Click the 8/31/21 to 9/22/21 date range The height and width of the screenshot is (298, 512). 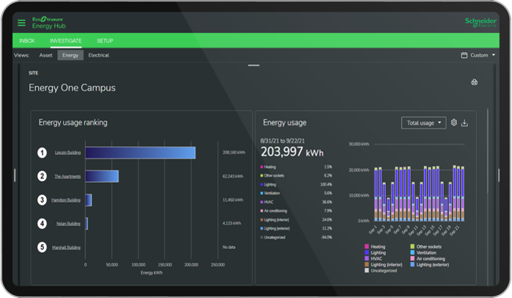pyautogui.click(x=282, y=141)
